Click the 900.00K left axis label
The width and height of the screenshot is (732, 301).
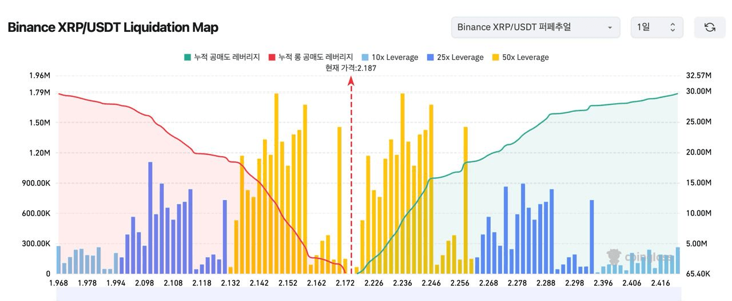pyautogui.click(x=35, y=183)
